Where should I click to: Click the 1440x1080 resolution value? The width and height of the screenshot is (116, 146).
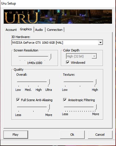[x=35, y=63]
